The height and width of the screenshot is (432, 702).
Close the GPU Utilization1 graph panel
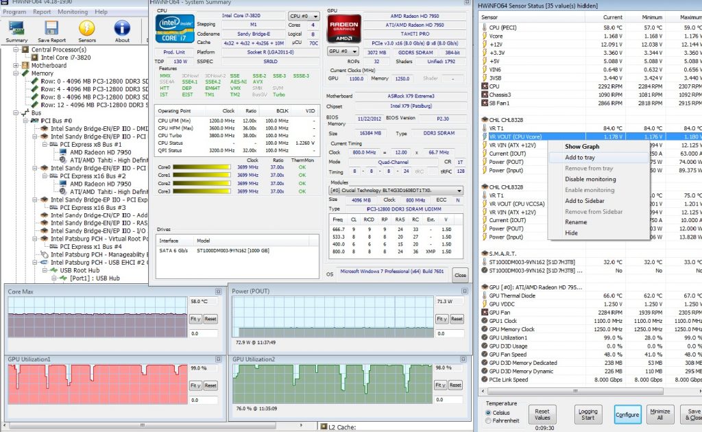218,359
